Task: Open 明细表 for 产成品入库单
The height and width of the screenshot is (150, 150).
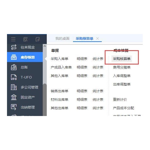Action: [82, 67]
